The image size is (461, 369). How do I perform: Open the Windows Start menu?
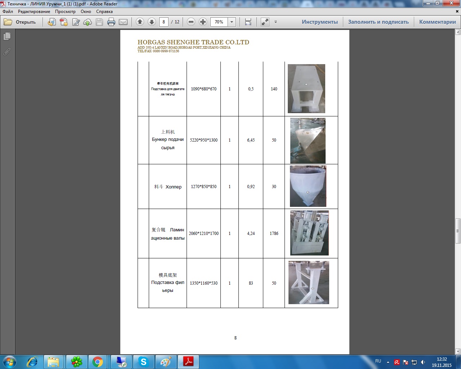[9, 361]
